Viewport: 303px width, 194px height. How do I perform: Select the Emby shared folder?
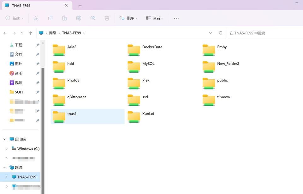(x=215, y=50)
